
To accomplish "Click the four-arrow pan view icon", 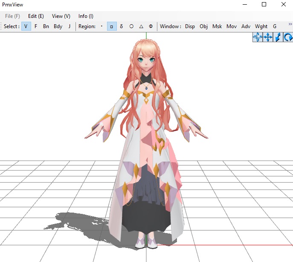I will point(268,37).
